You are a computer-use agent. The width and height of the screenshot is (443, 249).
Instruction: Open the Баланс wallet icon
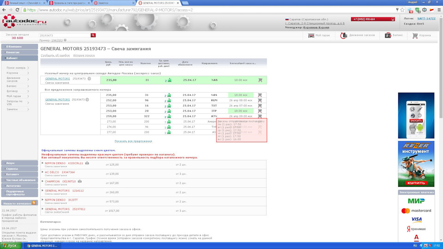388,35
